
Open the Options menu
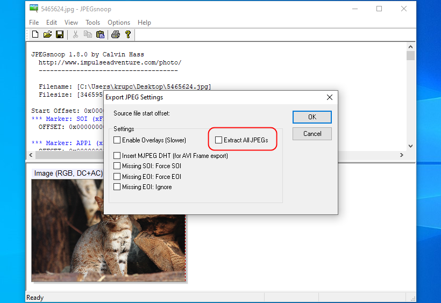[119, 23]
